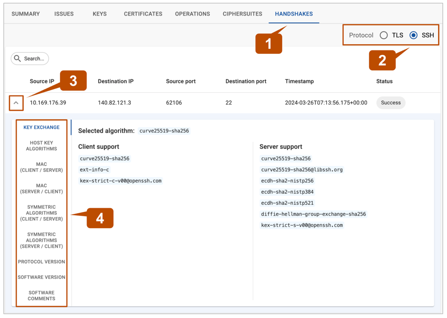Open the Issues tab

[x=64, y=14]
